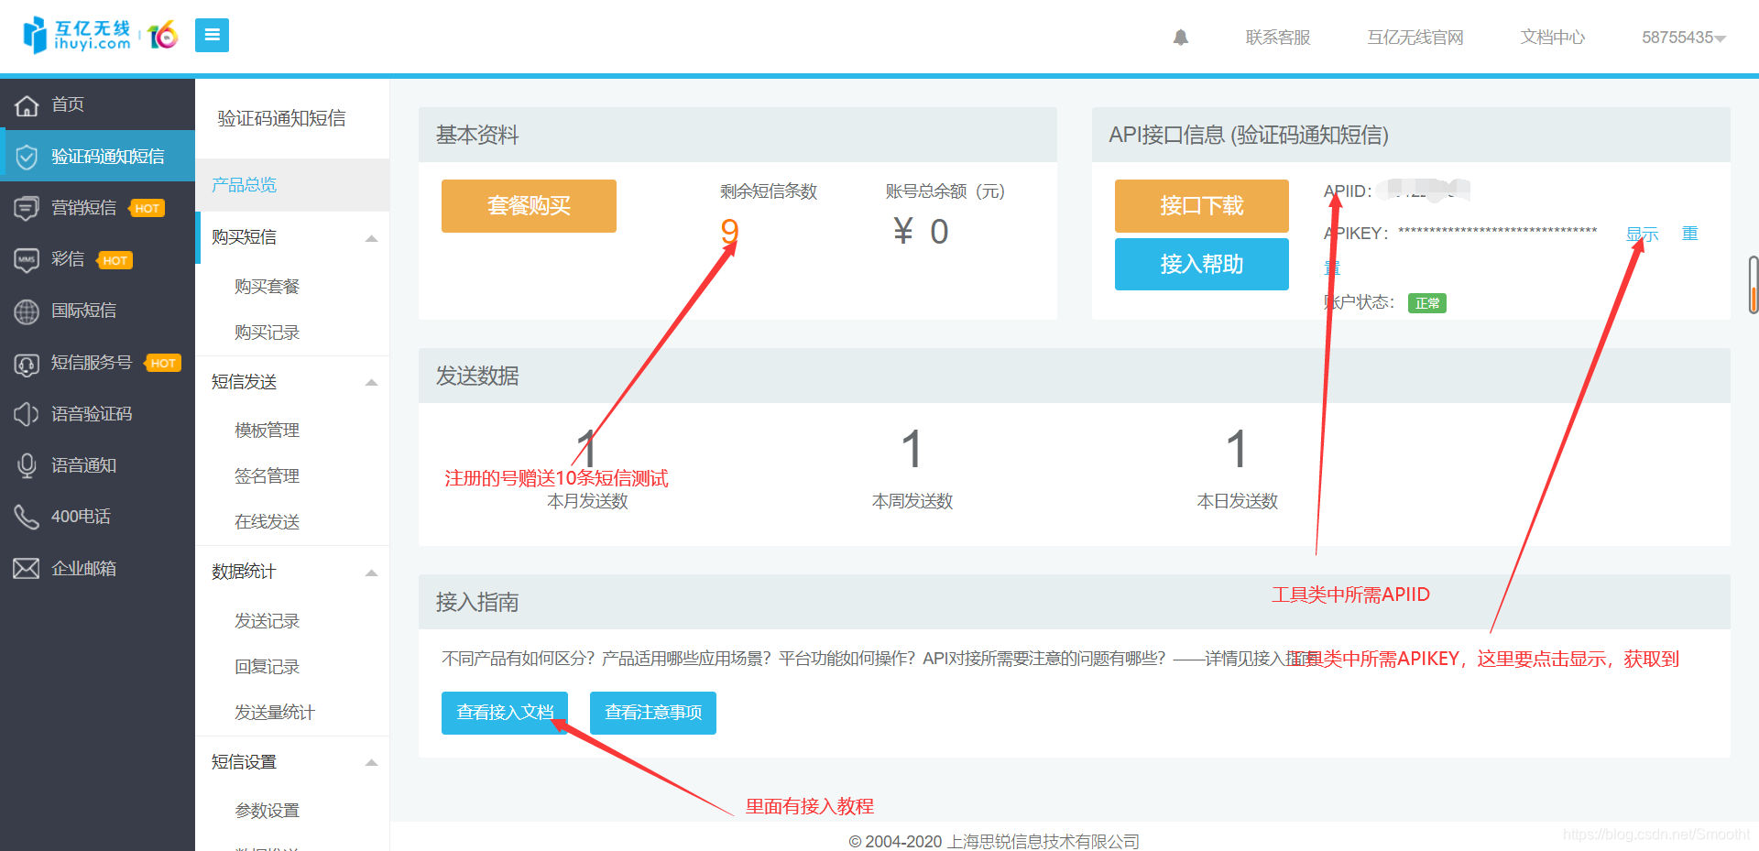Screen dimensions: 1759x851
Task: Click the microphone icon for 语音通知
Action: point(27,465)
